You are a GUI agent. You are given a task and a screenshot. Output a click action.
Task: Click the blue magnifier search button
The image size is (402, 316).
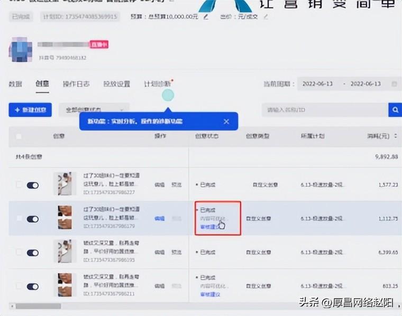395,110
